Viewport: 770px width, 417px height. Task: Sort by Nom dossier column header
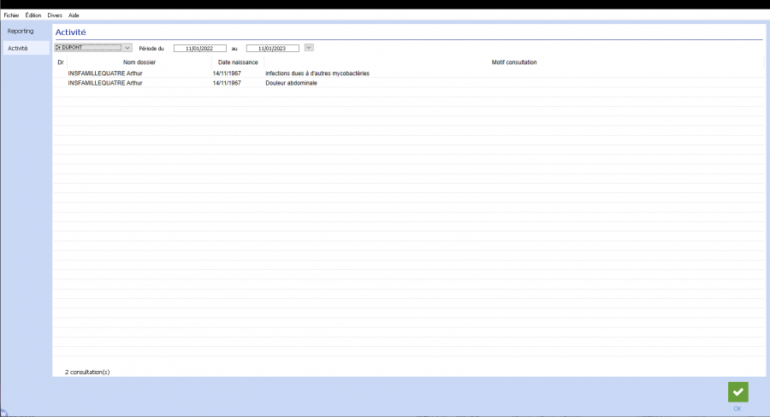click(x=139, y=62)
